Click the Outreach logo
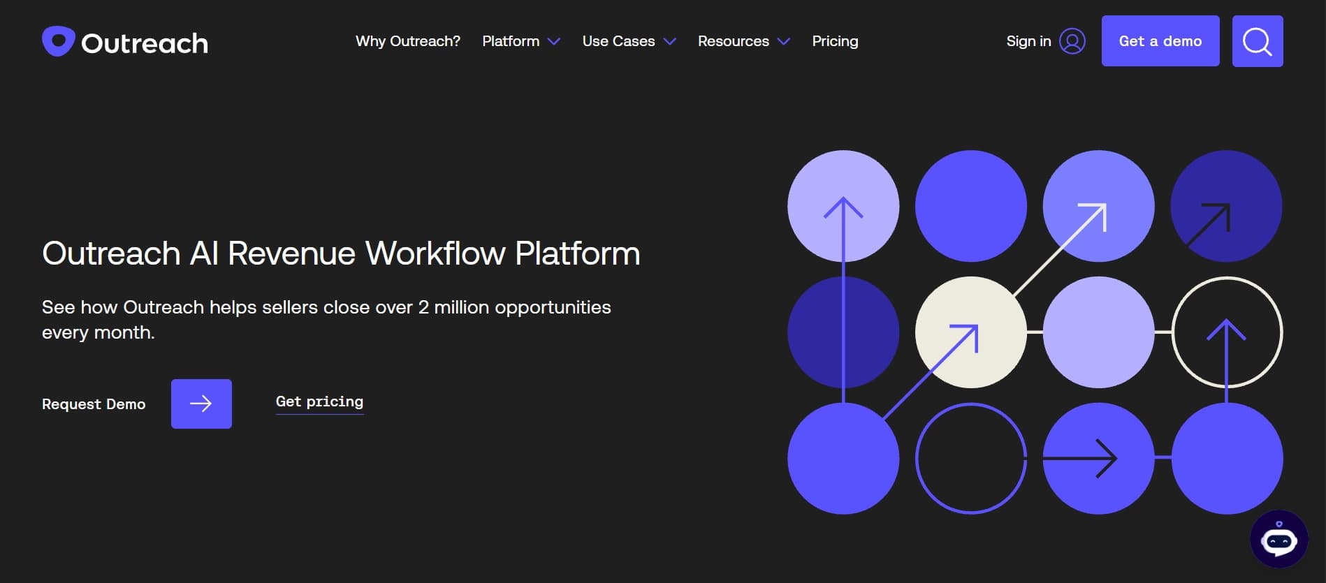Viewport: 1326px width, 583px height. coord(125,42)
